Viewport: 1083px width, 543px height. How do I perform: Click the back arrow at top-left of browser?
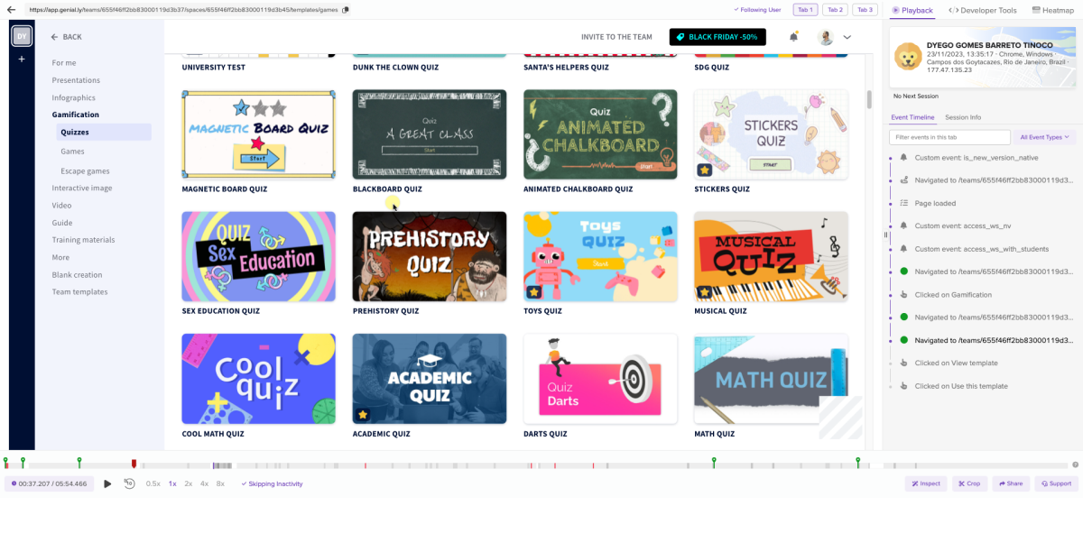coord(12,10)
